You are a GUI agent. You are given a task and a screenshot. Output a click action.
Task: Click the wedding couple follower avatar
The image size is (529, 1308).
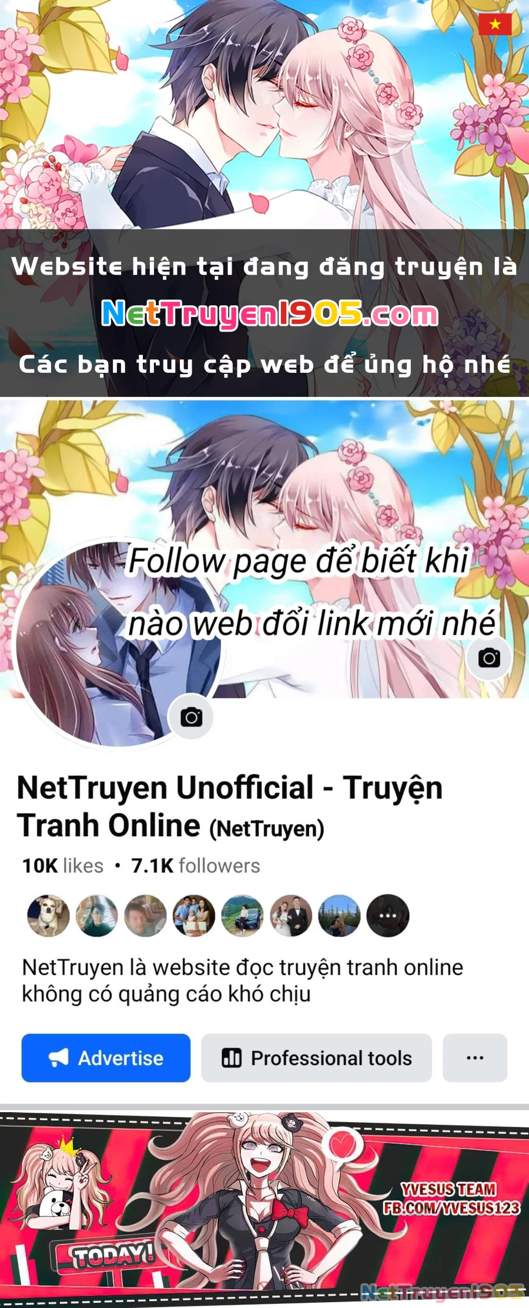click(x=291, y=916)
